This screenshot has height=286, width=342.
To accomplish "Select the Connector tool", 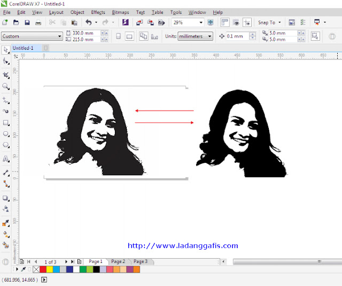I will pyautogui.click(x=6, y=184).
